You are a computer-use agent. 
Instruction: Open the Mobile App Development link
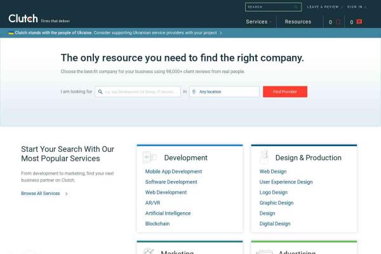click(173, 171)
